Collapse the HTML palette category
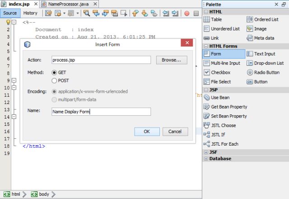Screen dimensions: 289x199 click(206, 12)
